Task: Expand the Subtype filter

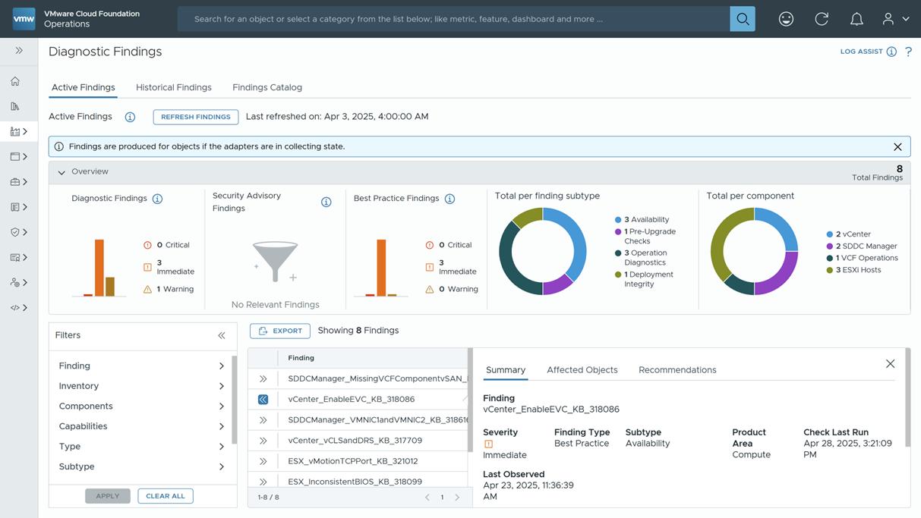Action: 142,466
